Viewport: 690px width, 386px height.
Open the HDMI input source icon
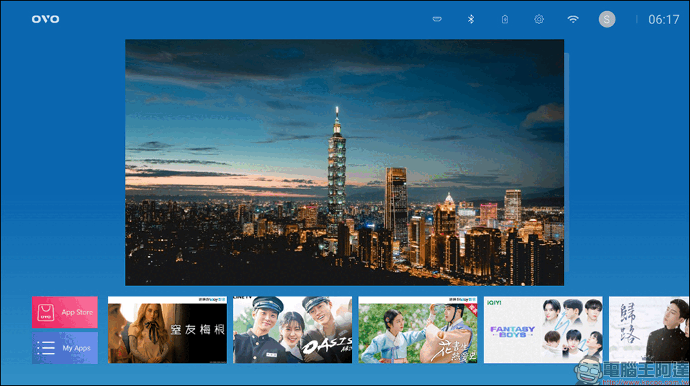[437, 19]
